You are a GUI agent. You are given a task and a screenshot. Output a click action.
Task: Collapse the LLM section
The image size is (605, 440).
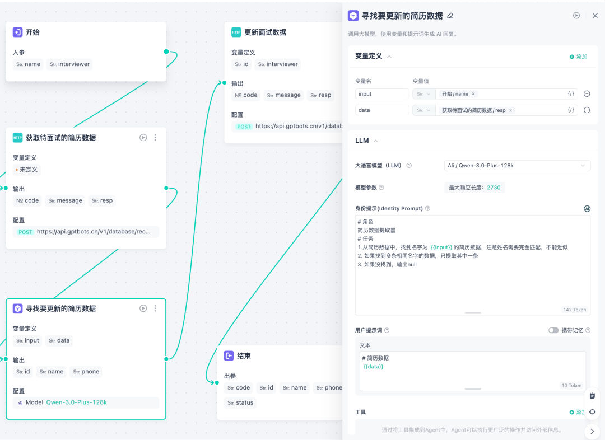click(x=376, y=141)
